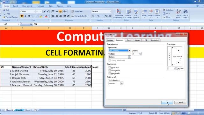
Task: Switch to the Border tab in dialog
Action: click(137, 40)
